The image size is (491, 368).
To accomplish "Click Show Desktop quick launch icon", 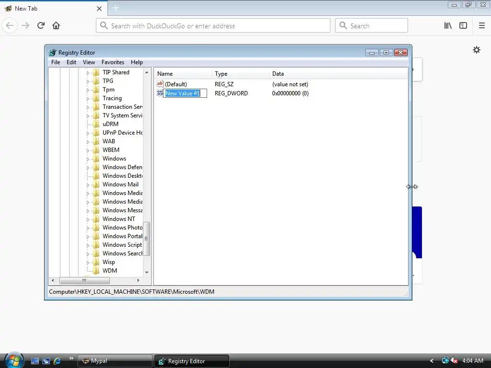I will (x=35, y=361).
